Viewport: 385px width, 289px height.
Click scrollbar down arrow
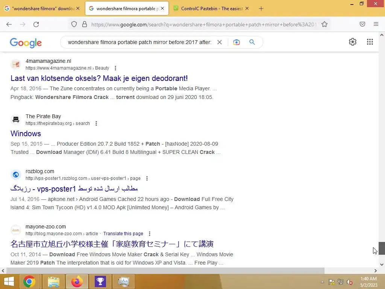(x=382, y=265)
